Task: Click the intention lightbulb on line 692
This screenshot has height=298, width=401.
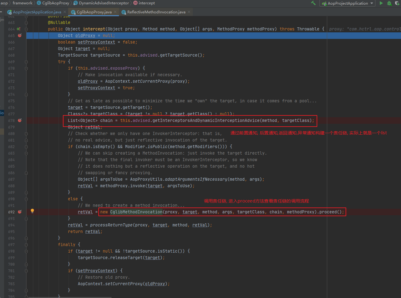Action: [32, 211]
